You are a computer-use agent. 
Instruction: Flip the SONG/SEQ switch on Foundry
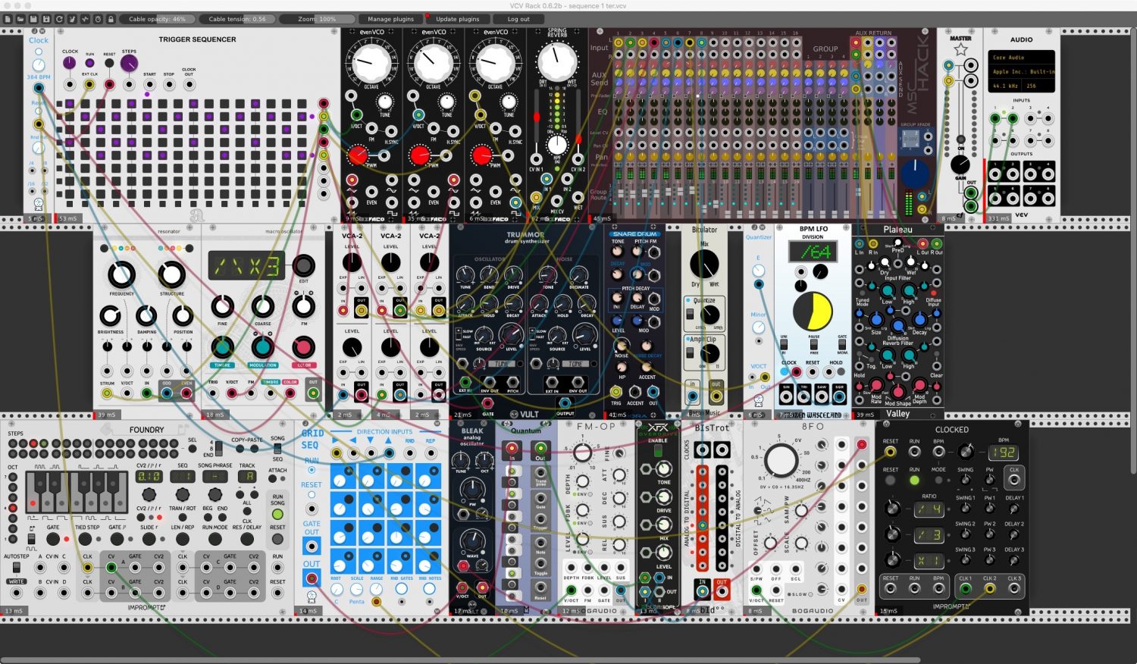(x=277, y=449)
